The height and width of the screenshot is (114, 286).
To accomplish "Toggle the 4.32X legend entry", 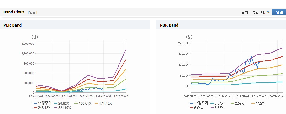I will [x=257, y=103].
